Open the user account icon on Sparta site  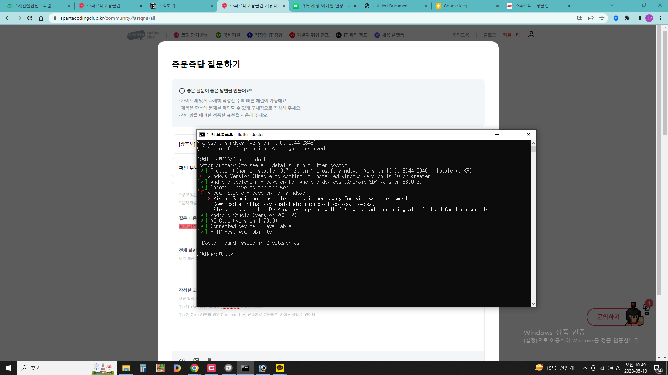point(531,34)
